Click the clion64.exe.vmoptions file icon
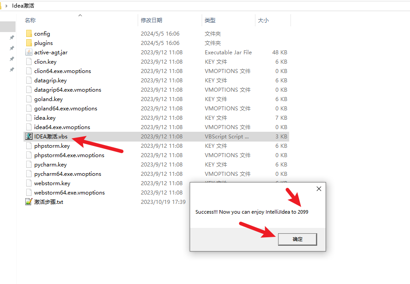This screenshot has width=410, height=284. pyautogui.click(x=29, y=71)
